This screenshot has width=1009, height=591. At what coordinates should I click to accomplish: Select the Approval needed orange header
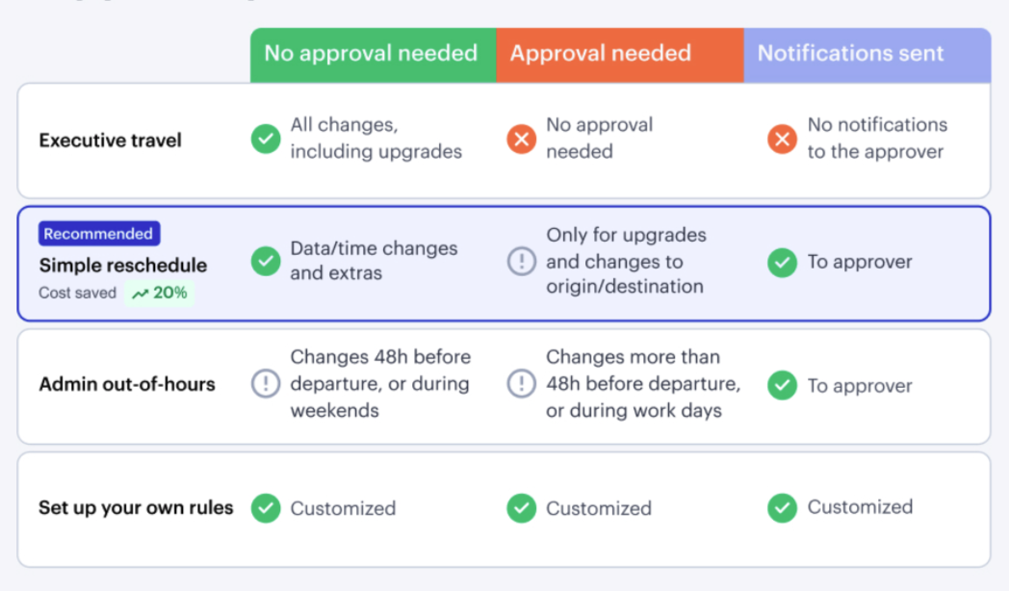(x=620, y=55)
